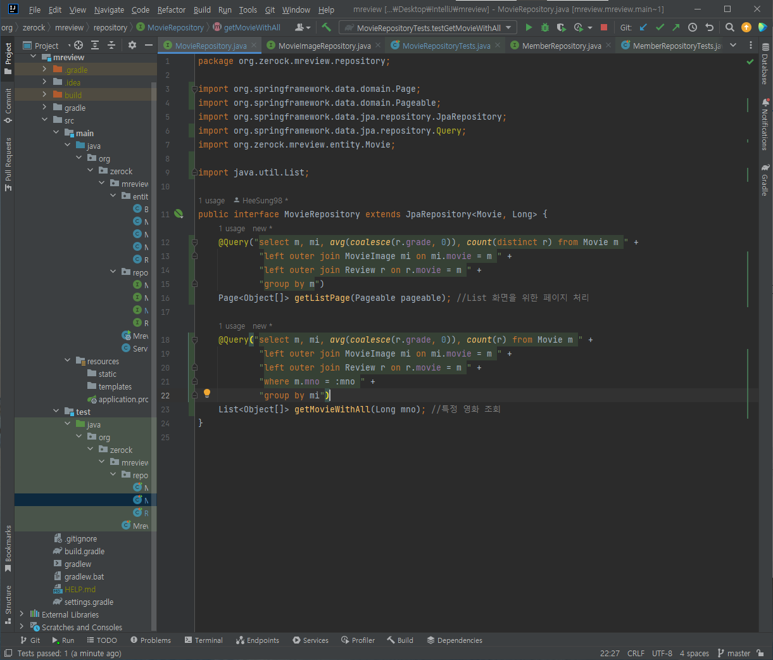Viewport: 773px width, 660px height.
Task: Switch to MovieRepositoryTests.java tab
Action: click(x=446, y=46)
